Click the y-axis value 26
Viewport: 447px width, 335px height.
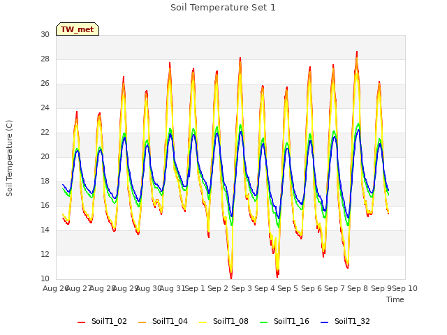tap(45, 84)
